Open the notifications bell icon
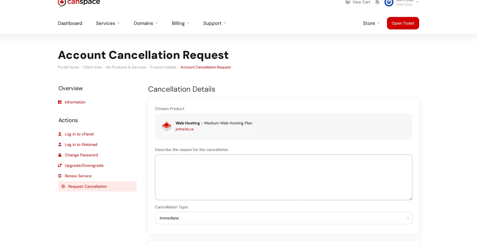This screenshot has width=477, height=246. [x=377, y=2]
